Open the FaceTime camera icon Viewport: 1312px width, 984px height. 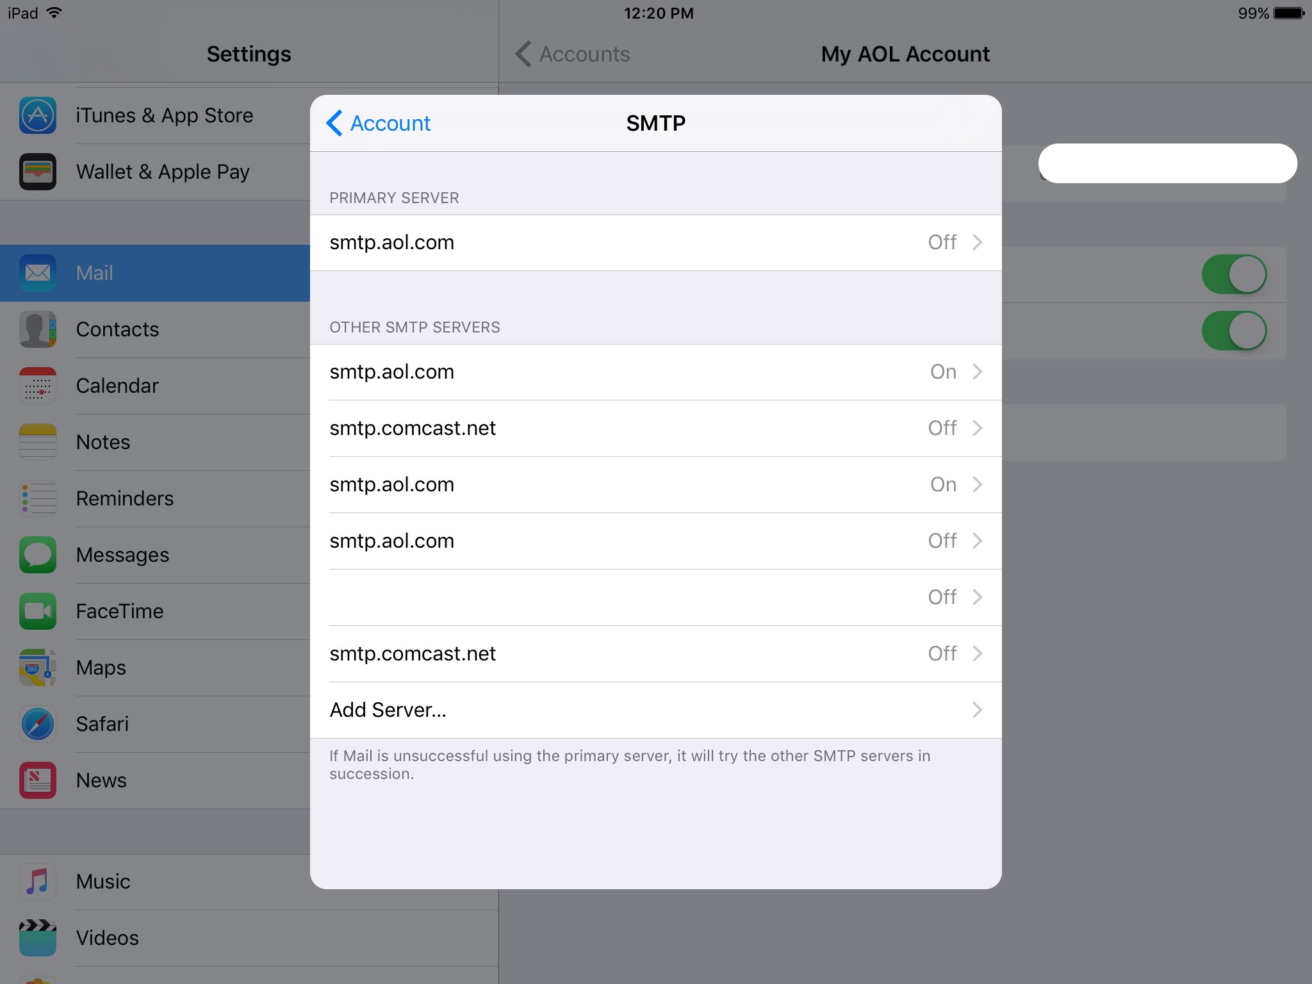pos(38,611)
